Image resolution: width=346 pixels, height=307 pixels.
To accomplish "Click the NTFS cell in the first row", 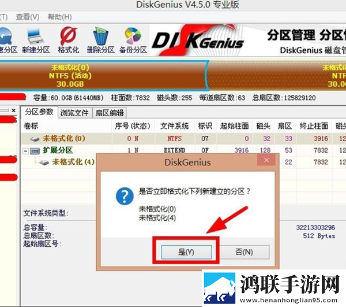I will [x=174, y=139].
